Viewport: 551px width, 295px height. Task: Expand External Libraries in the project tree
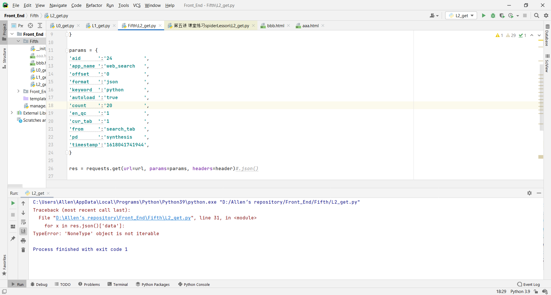click(12, 113)
